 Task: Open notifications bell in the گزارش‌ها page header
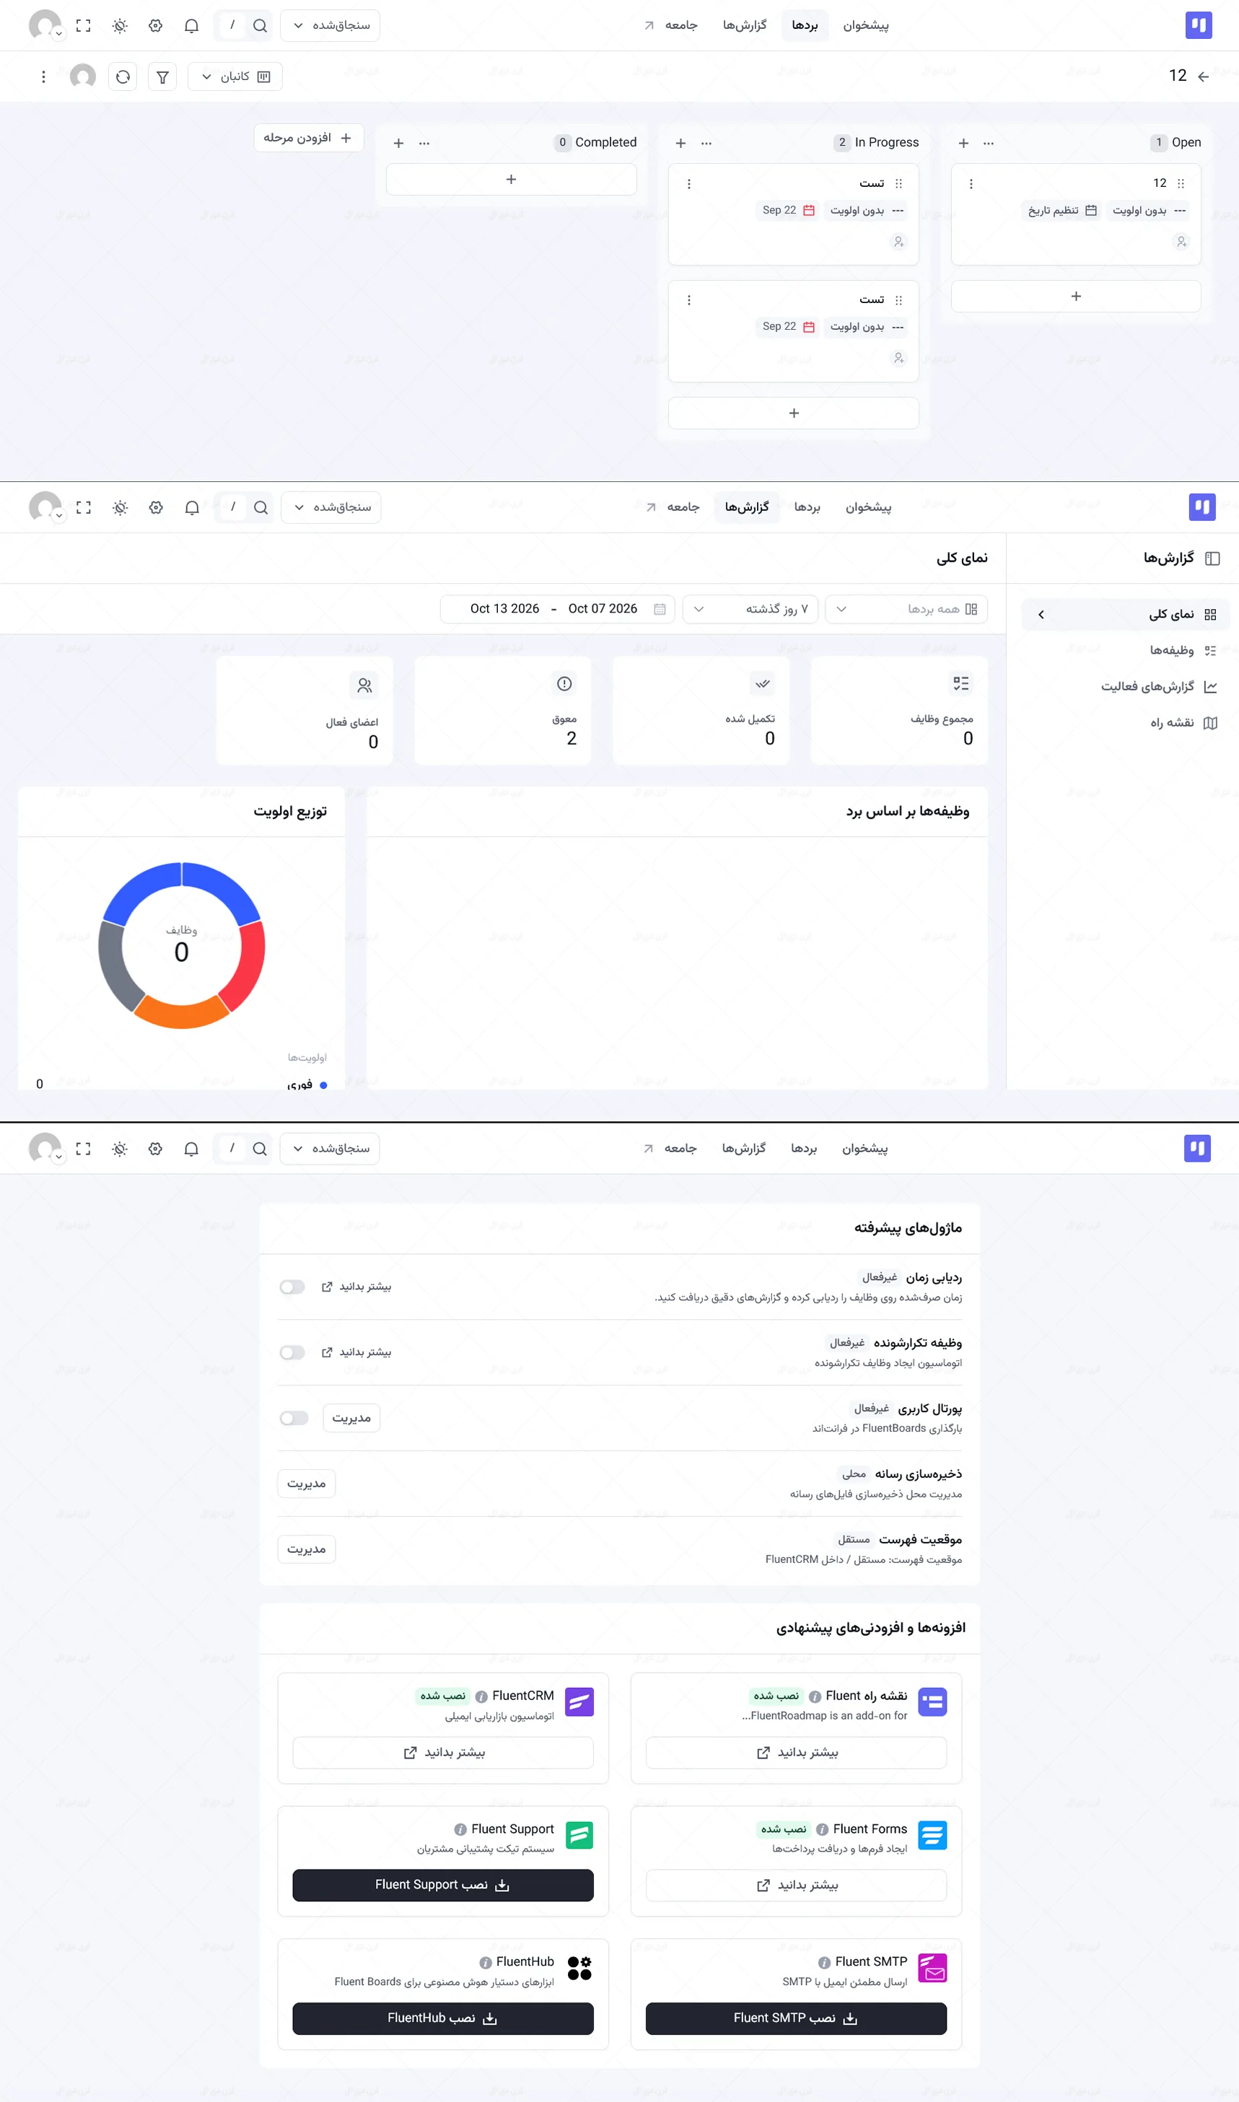(x=192, y=507)
